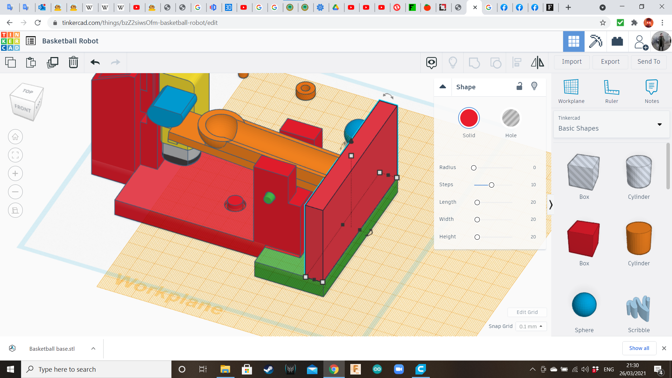Open the Snap Grid size dropdown
This screenshot has height=378, width=672.
click(x=531, y=326)
